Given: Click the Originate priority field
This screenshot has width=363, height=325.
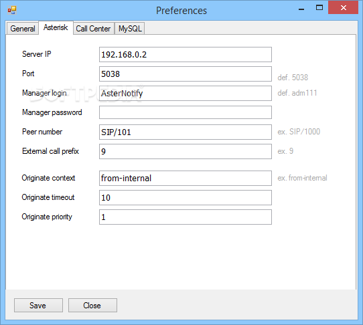Looking at the screenshot, I should click(x=186, y=217).
